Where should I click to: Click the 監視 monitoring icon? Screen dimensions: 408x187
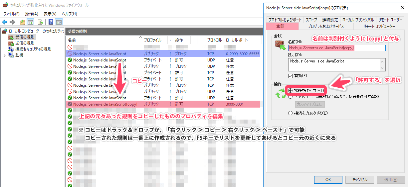[11, 55]
